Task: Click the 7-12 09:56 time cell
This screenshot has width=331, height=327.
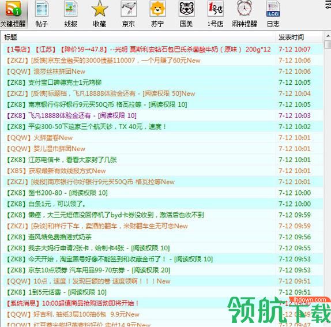Action: point(295,237)
